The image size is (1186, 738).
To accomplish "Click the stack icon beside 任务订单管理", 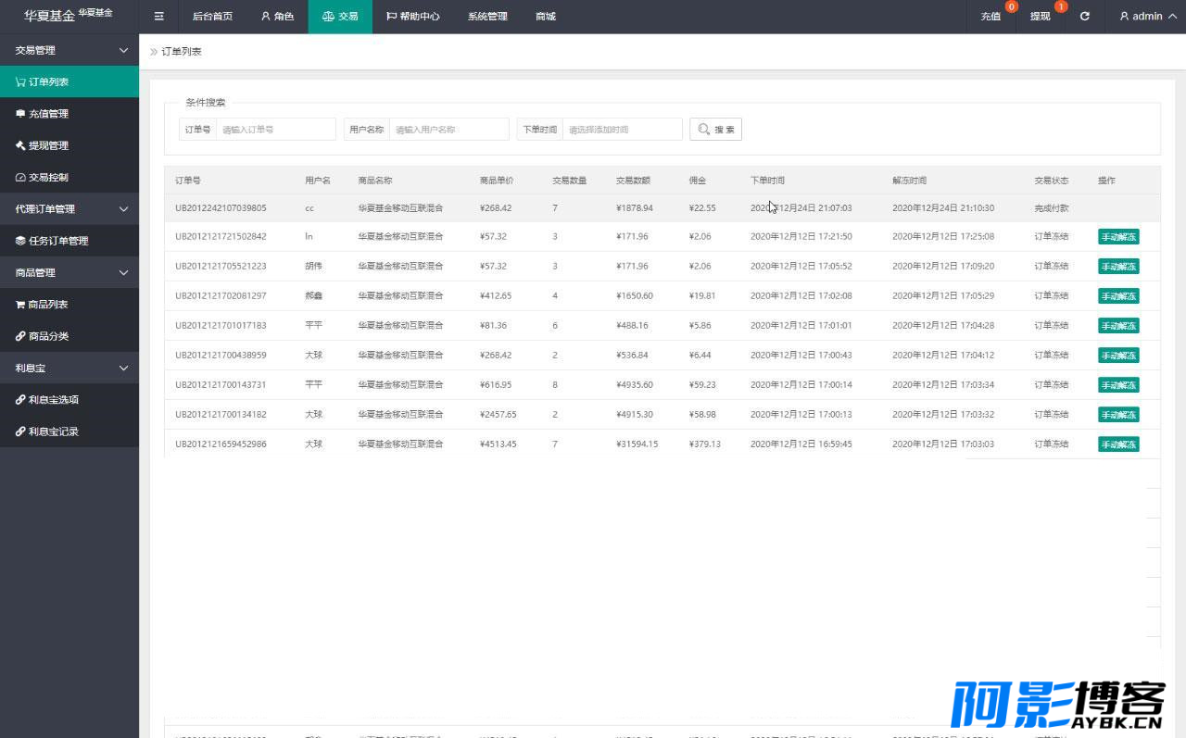I will point(20,241).
